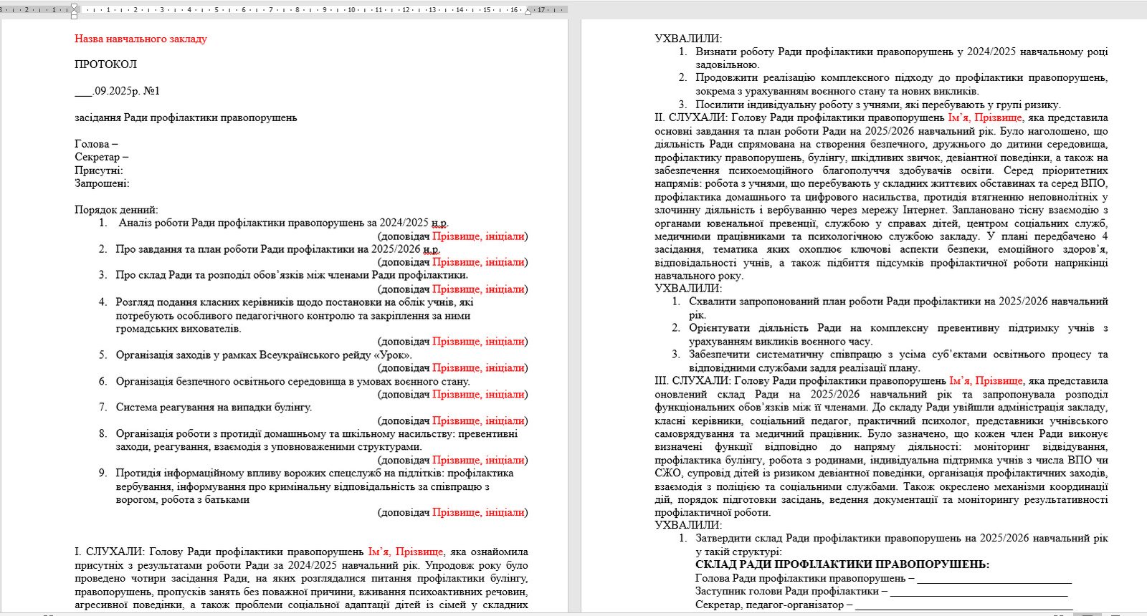The height and width of the screenshot is (616, 1147).
Task: Click the blank date underline before ".09.2025р."
Action: (83, 91)
